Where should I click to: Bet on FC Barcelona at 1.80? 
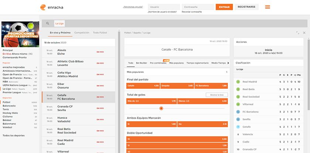pyautogui.click(x=211, y=86)
